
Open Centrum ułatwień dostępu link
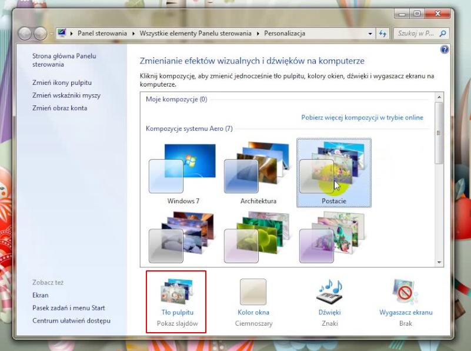pos(71,320)
